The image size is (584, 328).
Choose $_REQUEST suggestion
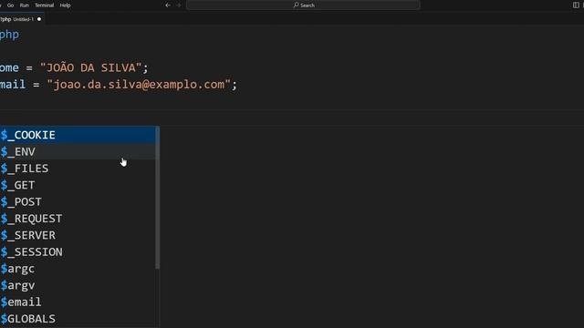78,219
